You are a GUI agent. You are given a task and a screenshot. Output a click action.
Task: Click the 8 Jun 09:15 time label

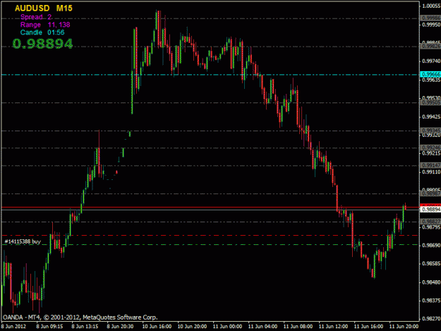[49, 326]
